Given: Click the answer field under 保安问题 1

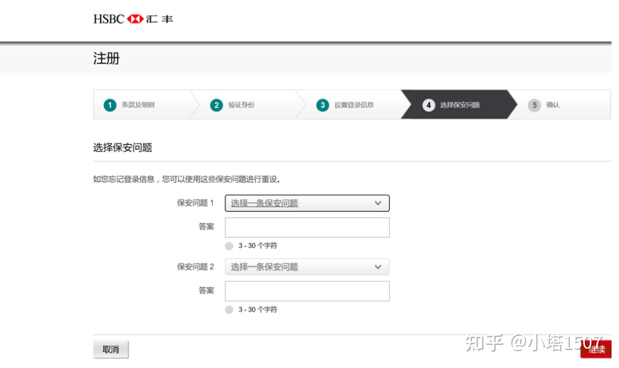Looking at the screenshot, I should click(307, 228).
